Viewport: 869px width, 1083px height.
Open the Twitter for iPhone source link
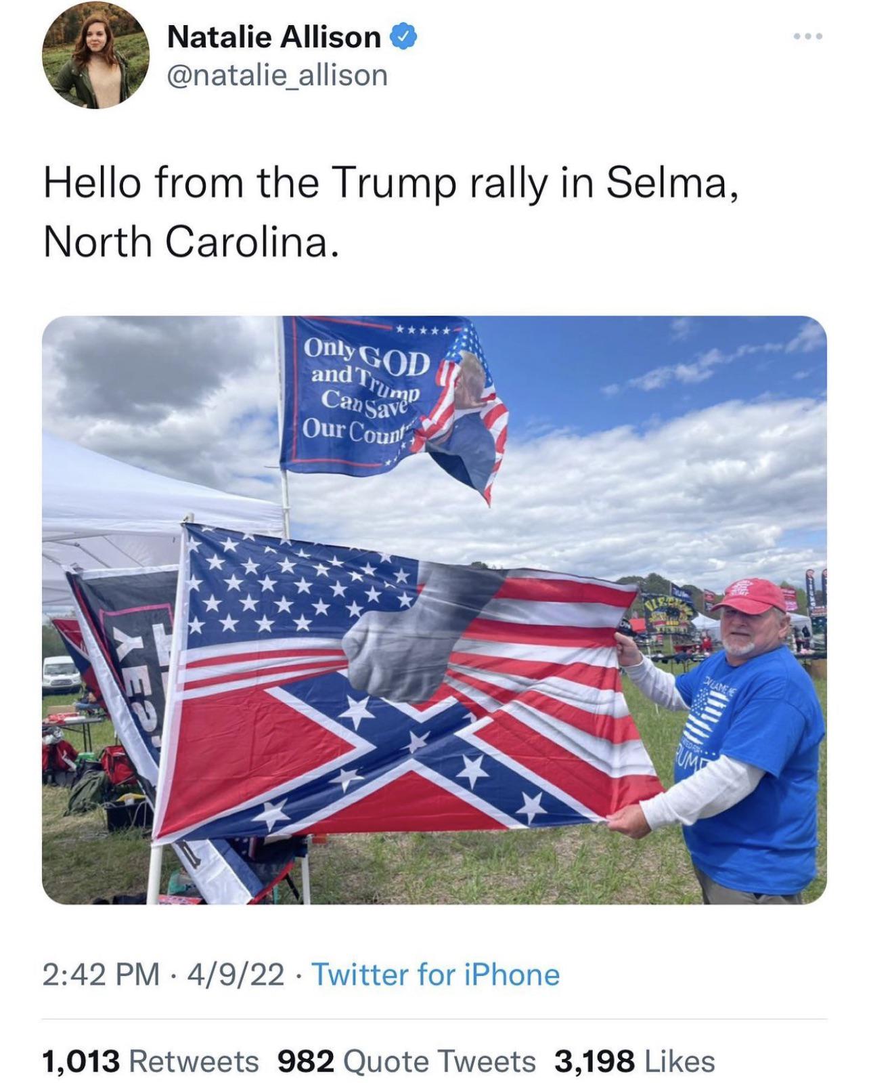point(435,975)
